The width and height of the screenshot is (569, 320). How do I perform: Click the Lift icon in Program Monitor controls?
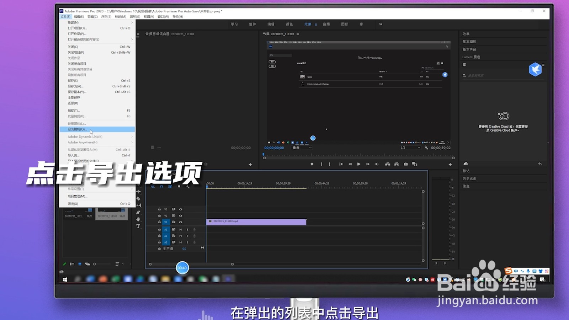pos(387,164)
